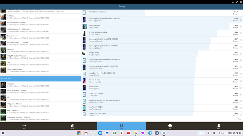Switch to the GFX Home tab
Viewport: 243px width, 136px height.
click(24, 126)
